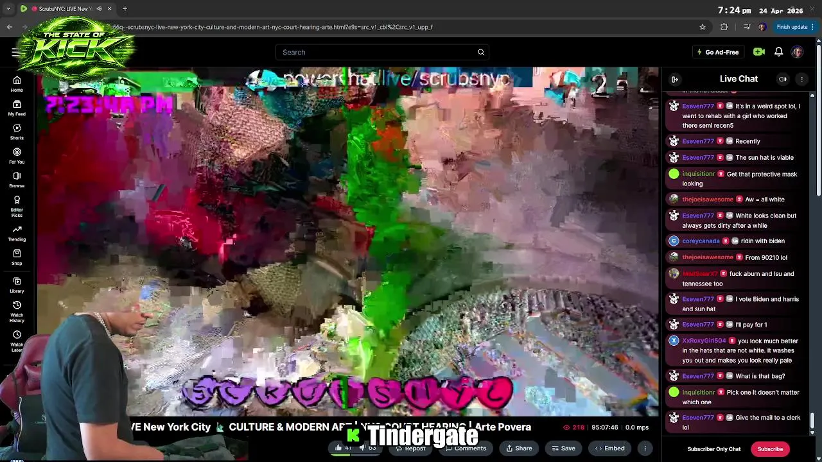Click the Browse sidebar icon
This screenshot has width=822, height=462.
(17, 180)
